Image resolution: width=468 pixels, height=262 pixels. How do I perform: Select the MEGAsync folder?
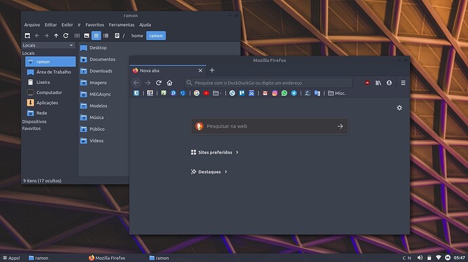coord(96,94)
